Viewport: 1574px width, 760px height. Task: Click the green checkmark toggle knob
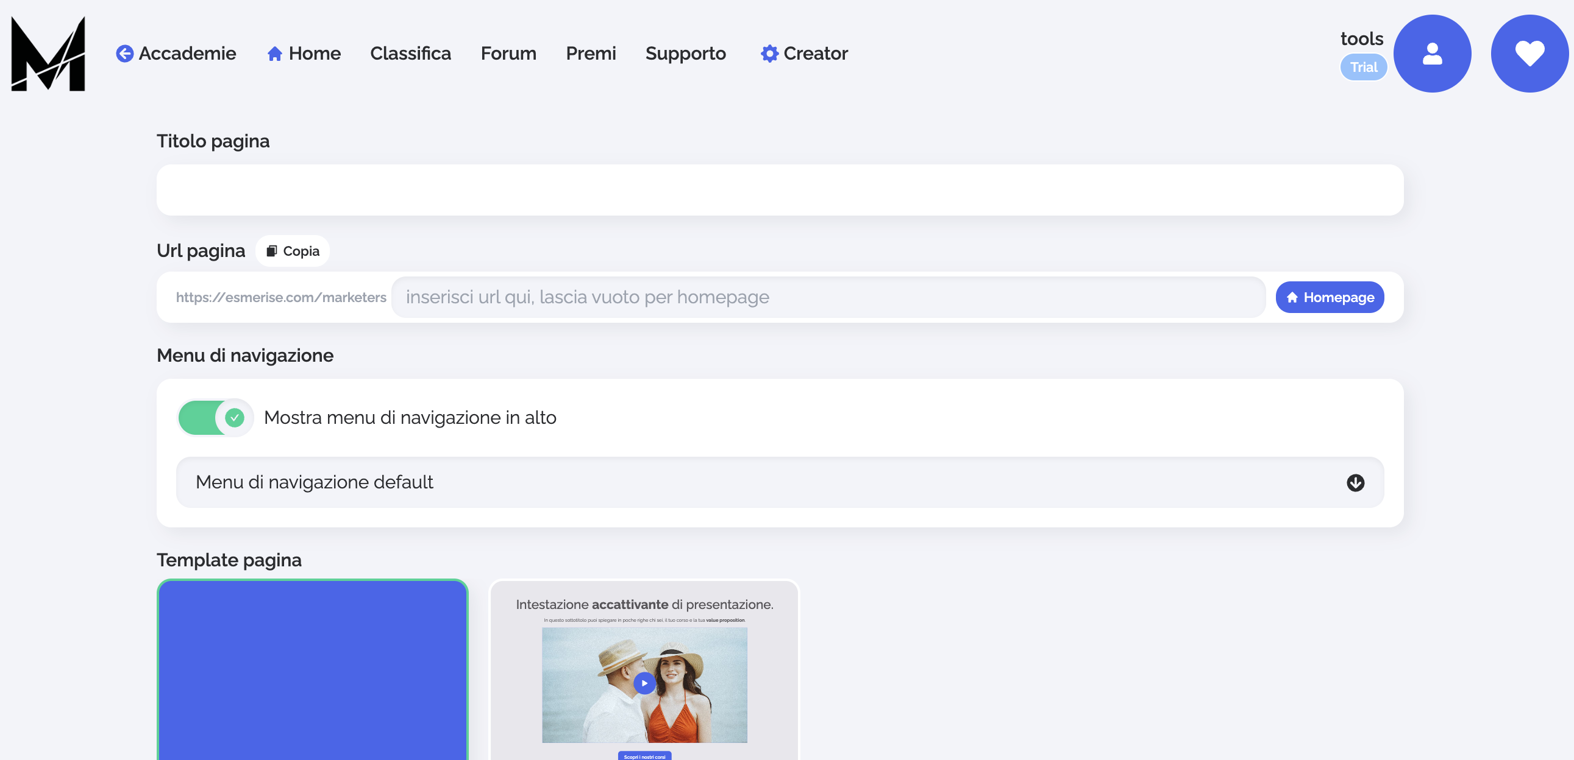pos(235,418)
